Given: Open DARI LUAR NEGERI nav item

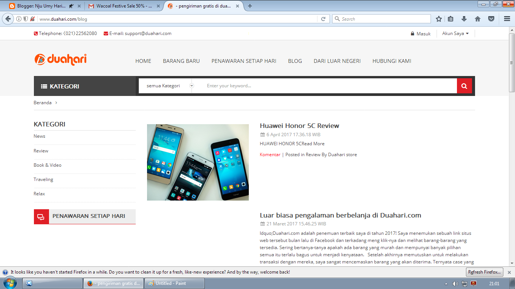Looking at the screenshot, I should tap(337, 61).
